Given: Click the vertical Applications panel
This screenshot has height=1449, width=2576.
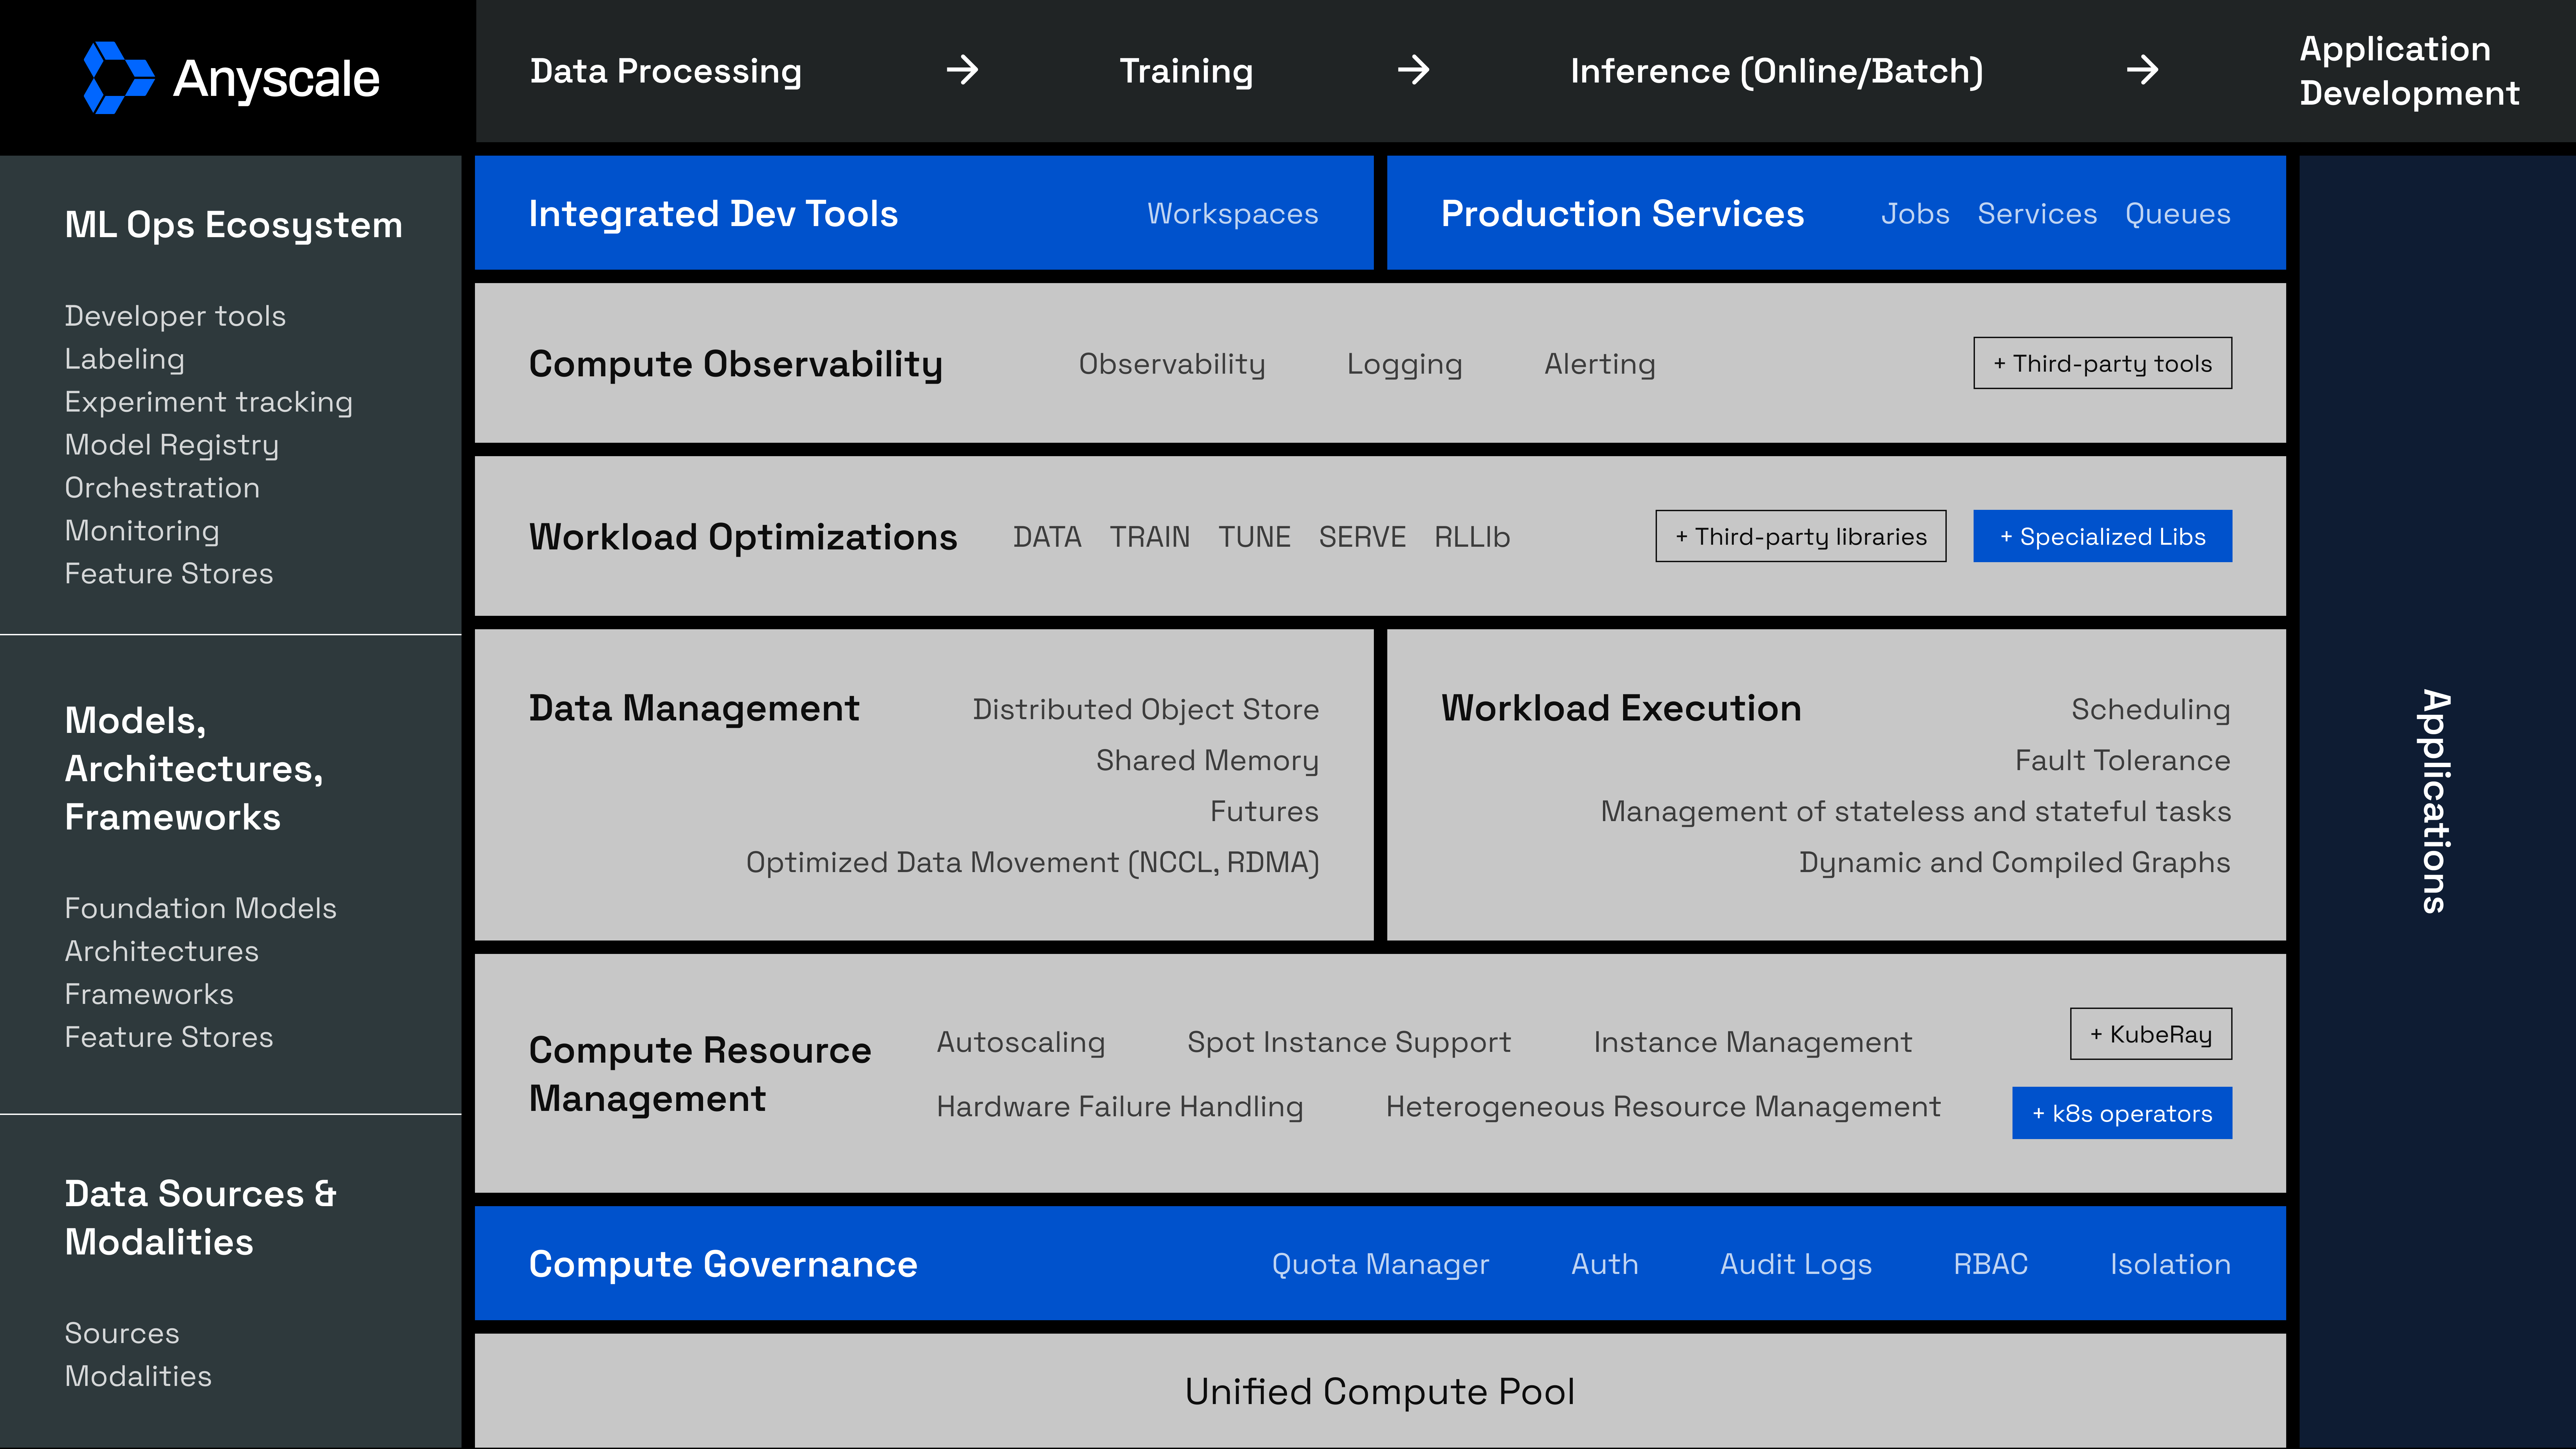Looking at the screenshot, I should pos(2437,801).
